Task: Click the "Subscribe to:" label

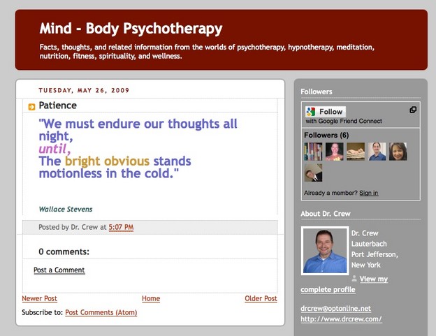Action: point(43,312)
